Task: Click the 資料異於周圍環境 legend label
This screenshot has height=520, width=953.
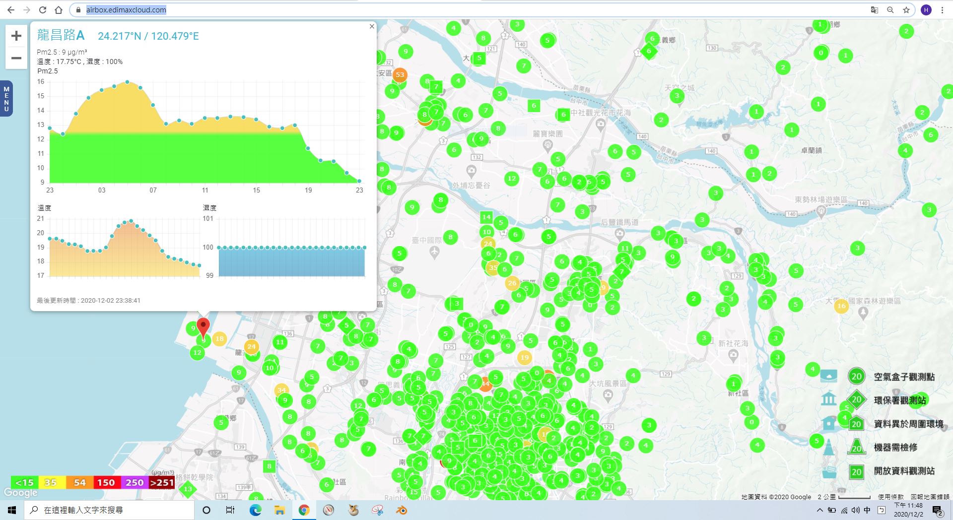Action: click(x=909, y=424)
